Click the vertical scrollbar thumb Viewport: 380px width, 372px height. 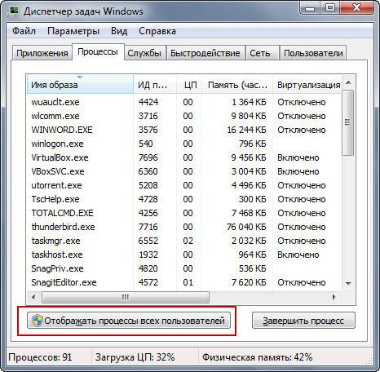click(348, 123)
